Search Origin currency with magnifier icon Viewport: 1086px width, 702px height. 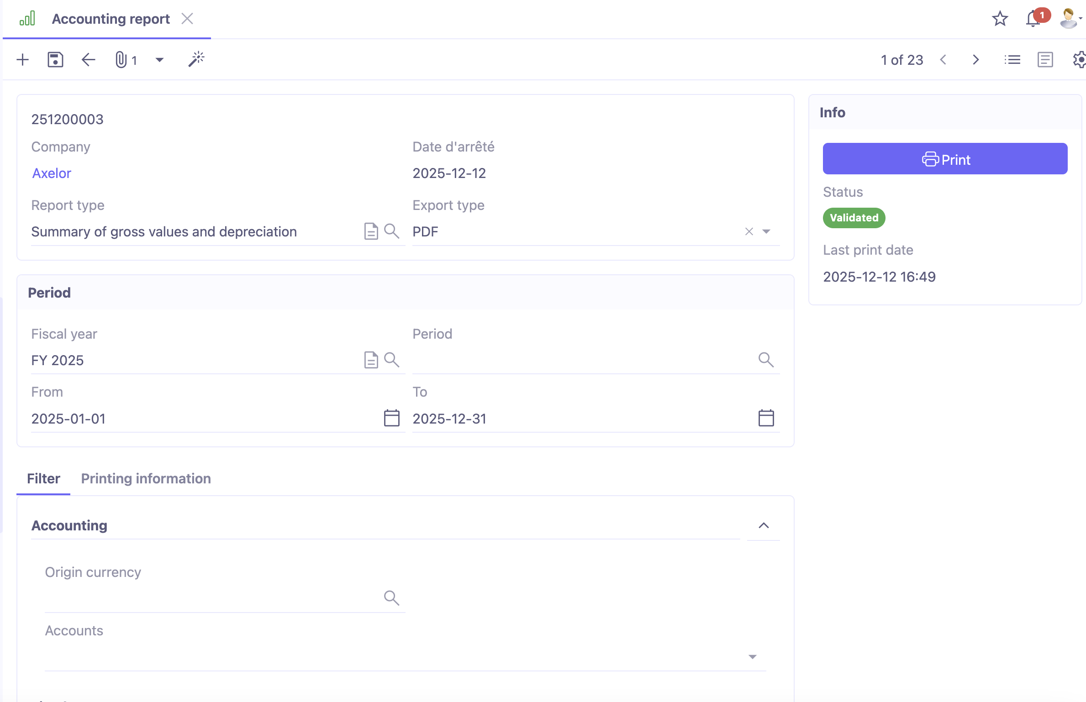(391, 598)
